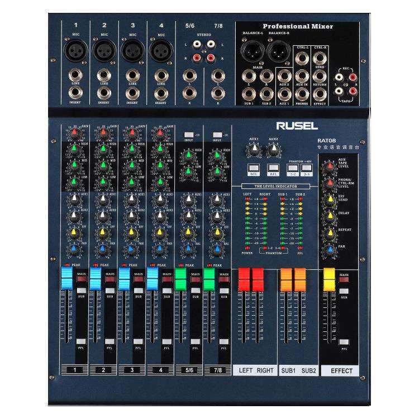
Task: Select the CTRL-L jack
Action: [302, 58]
